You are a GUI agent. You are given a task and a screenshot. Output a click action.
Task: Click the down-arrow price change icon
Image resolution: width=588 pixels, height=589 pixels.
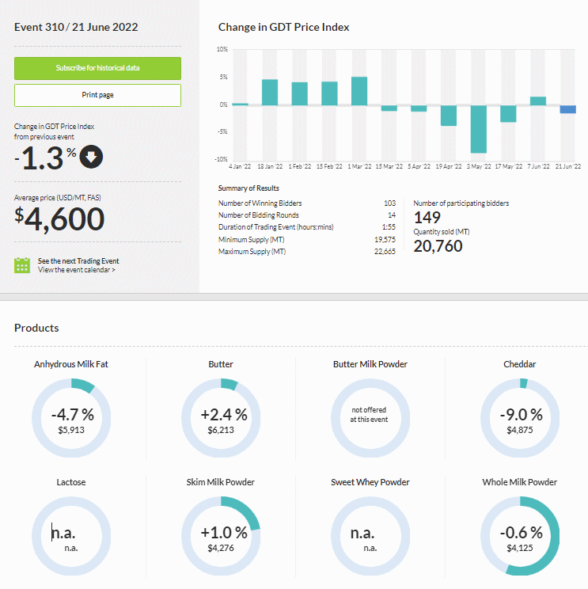pyautogui.click(x=91, y=157)
